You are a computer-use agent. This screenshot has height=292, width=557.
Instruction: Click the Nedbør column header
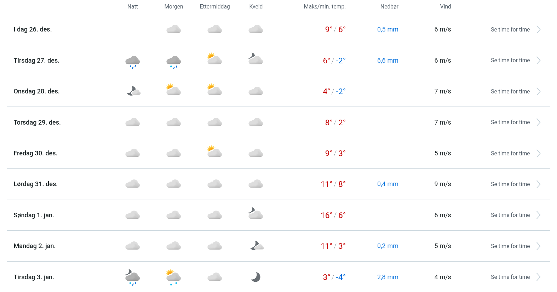pyautogui.click(x=389, y=7)
